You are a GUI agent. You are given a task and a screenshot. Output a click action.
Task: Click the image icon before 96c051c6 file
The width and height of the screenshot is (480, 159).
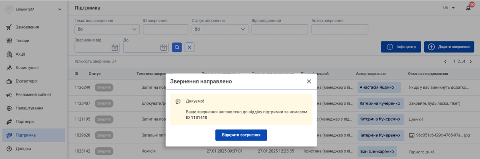pyautogui.click(x=412, y=135)
